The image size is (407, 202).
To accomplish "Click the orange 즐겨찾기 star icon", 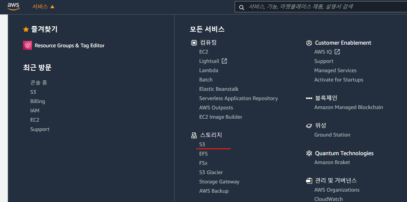I will (26, 30).
